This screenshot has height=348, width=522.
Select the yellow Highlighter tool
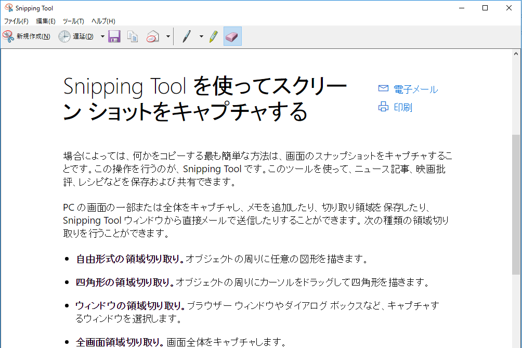point(214,36)
